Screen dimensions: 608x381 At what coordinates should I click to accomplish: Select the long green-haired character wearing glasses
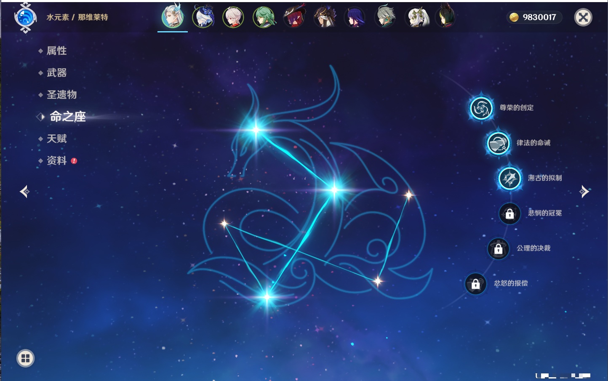pos(264,17)
